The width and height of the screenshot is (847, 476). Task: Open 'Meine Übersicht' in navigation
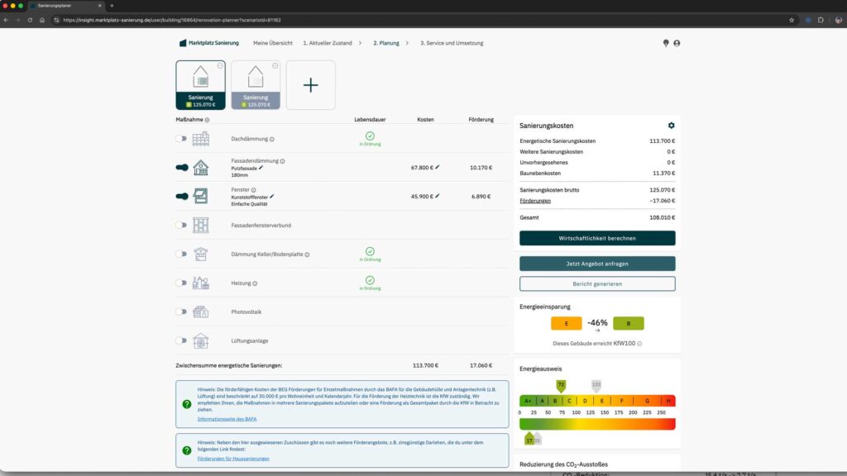(272, 43)
